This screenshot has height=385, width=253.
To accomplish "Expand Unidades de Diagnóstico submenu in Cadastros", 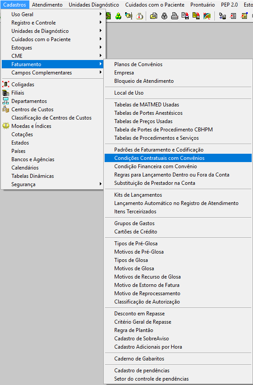I will click(53, 31).
